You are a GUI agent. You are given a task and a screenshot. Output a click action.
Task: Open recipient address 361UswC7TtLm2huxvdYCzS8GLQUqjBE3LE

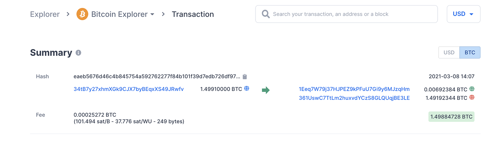(x=354, y=98)
